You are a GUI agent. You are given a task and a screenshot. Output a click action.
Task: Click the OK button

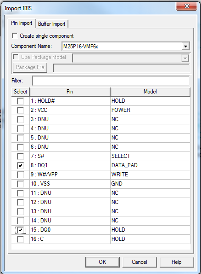tap(102, 262)
